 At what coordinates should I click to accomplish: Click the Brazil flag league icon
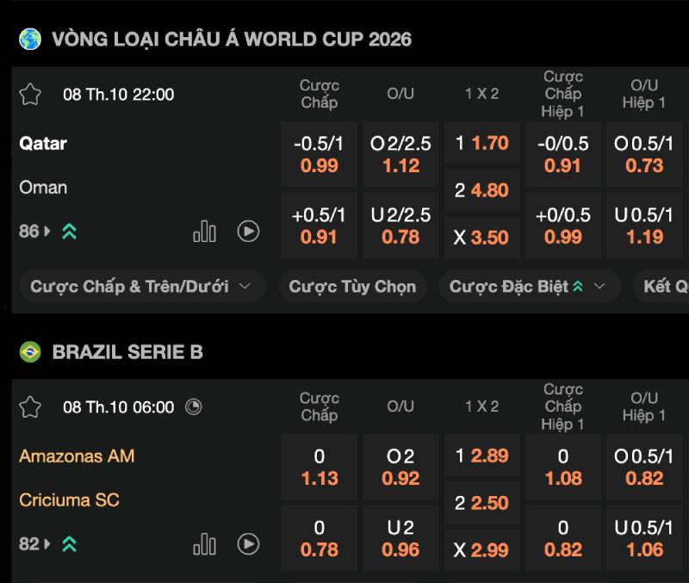pos(30,351)
